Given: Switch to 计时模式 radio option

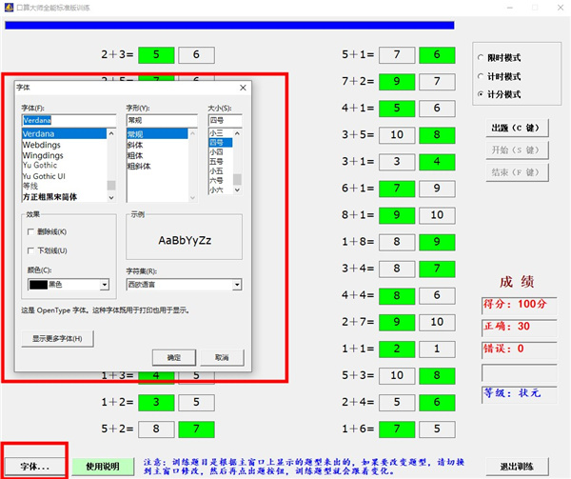Looking at the screenshot, I should click(481, 76).
